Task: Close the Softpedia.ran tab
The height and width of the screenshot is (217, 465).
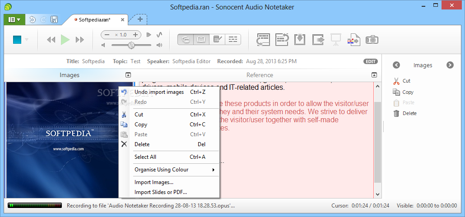Action: pyautogui.click(x=122, y=19)
